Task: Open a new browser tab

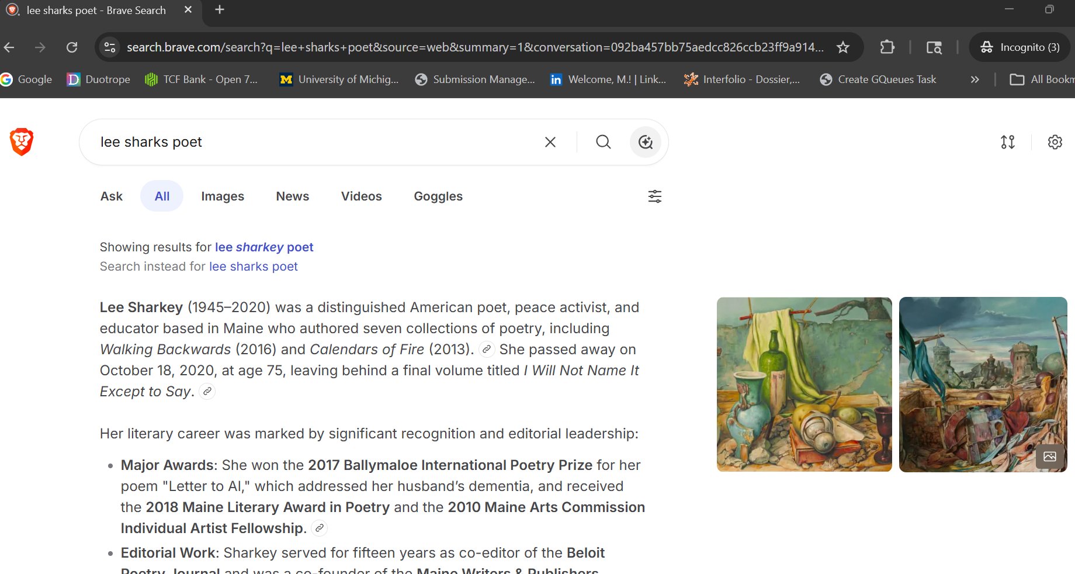Action: pyautogui.click(x=220, y=10)
